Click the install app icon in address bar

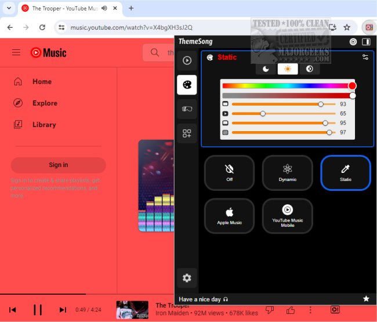[333, 27]
